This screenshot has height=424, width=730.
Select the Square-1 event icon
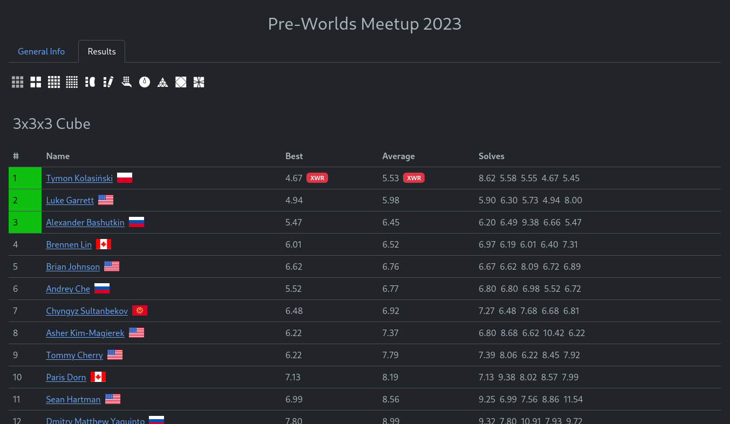(x=199, y=82)
